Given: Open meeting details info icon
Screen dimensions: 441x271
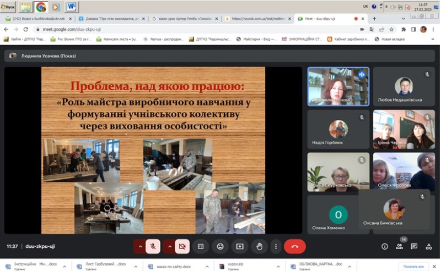Looking at the screenshot, I should pos(385,247).
